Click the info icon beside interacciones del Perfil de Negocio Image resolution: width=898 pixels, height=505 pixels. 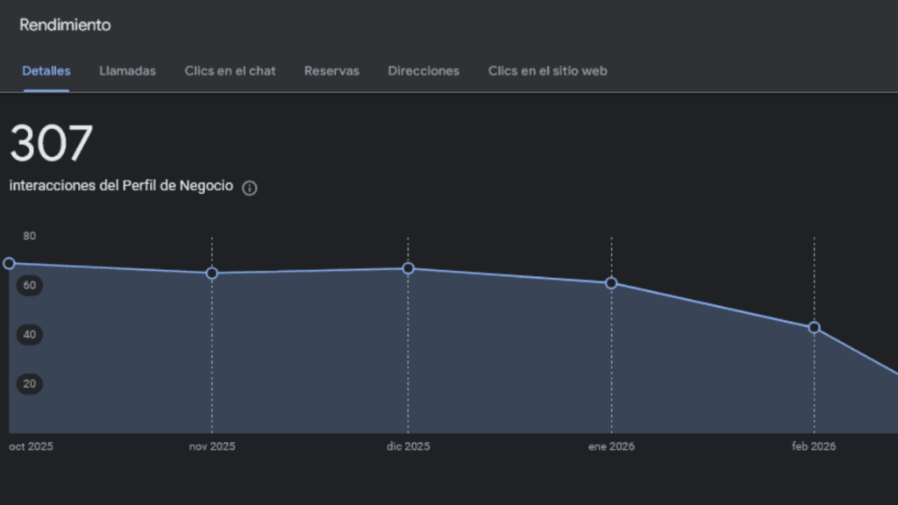(x=249, y=188)
